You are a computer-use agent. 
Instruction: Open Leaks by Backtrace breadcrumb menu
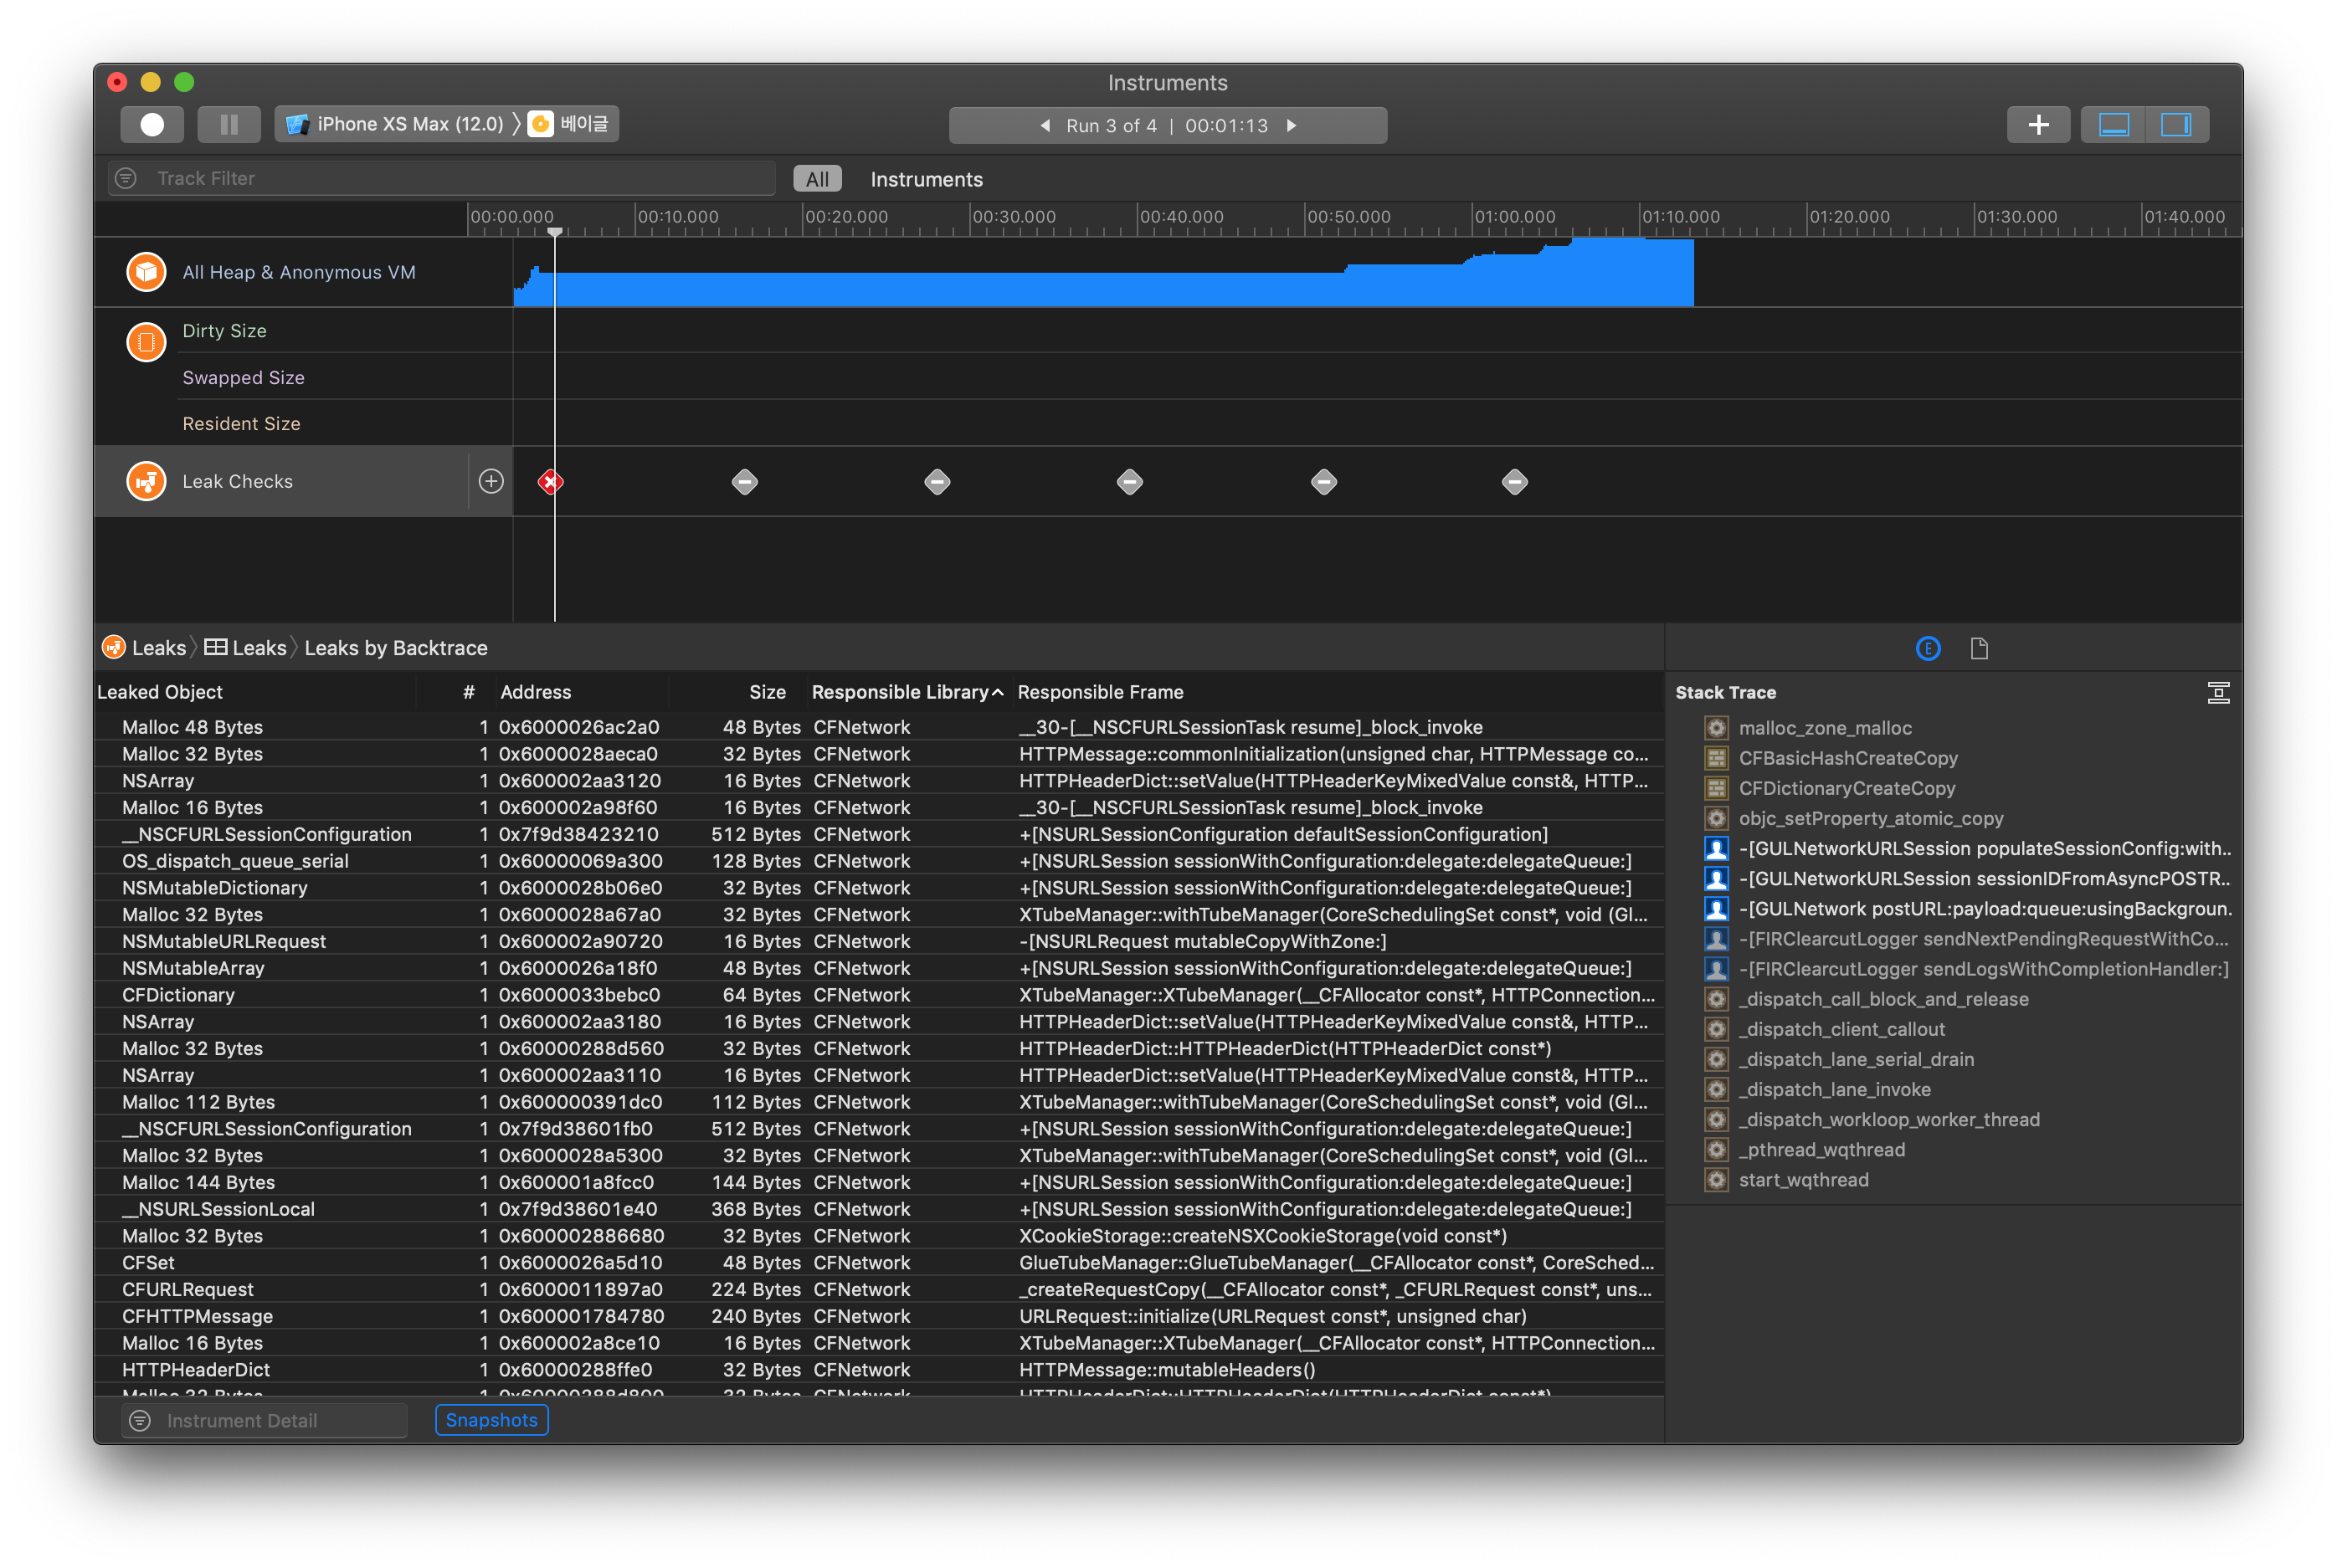tap(395, 648)
